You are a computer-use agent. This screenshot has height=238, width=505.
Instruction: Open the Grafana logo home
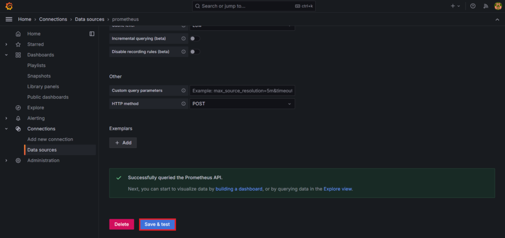pos(9,6)
